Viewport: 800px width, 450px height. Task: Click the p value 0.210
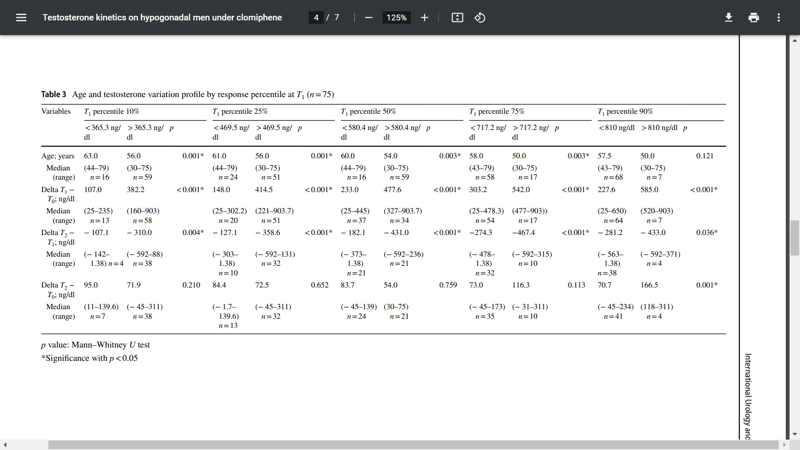(191, 285)
